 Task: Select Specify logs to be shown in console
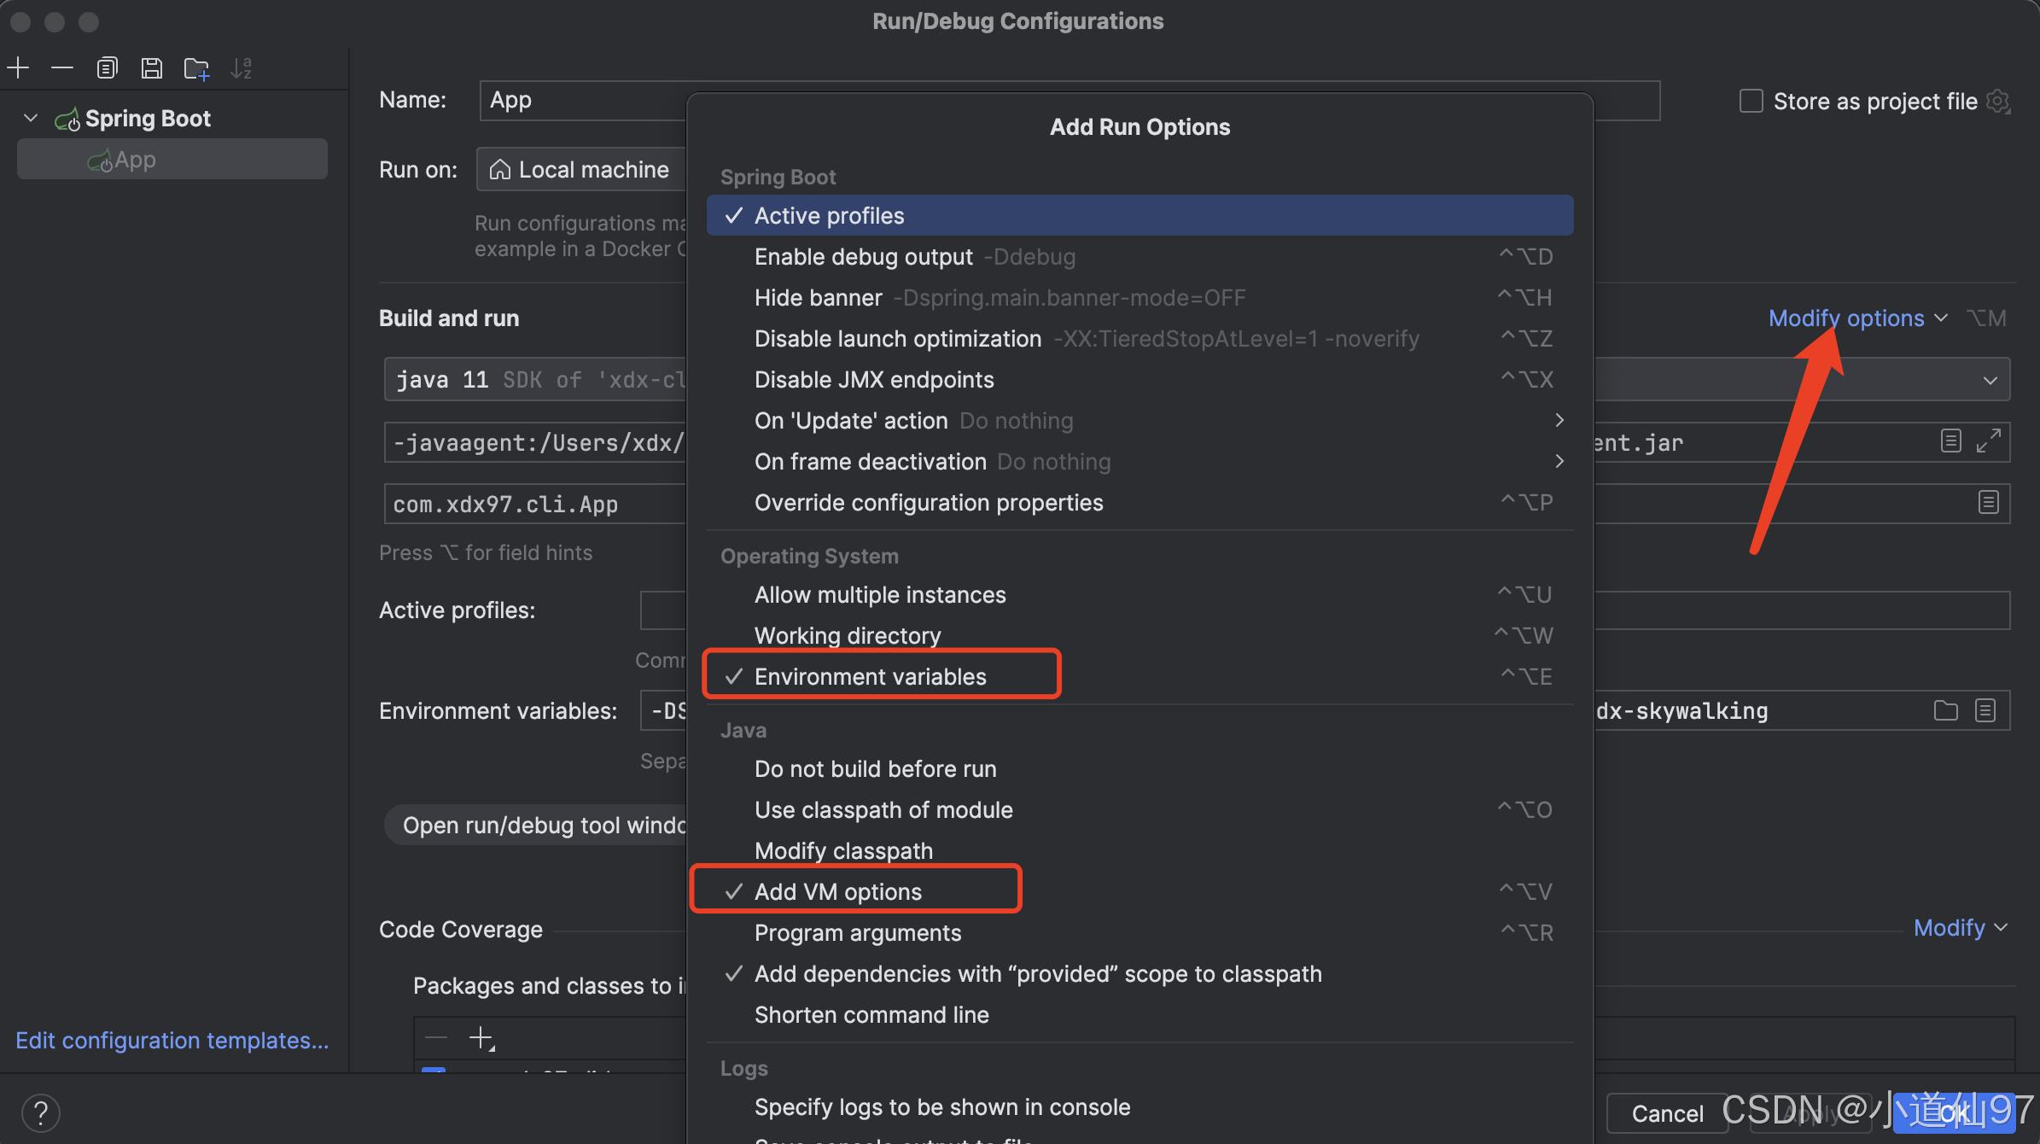coord(1139,1106)
